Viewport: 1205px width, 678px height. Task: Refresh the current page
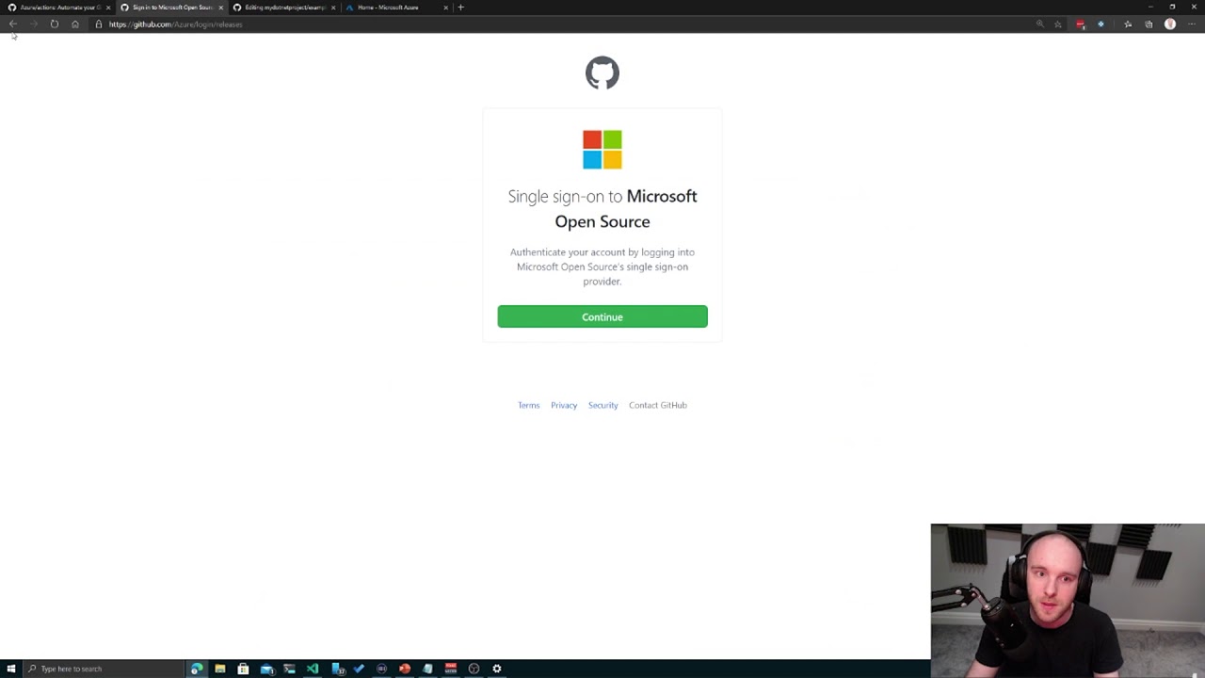(55, 24)
